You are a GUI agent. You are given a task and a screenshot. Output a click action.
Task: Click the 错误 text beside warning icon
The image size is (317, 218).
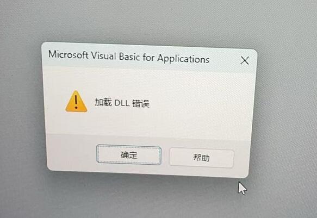point(141,103)
